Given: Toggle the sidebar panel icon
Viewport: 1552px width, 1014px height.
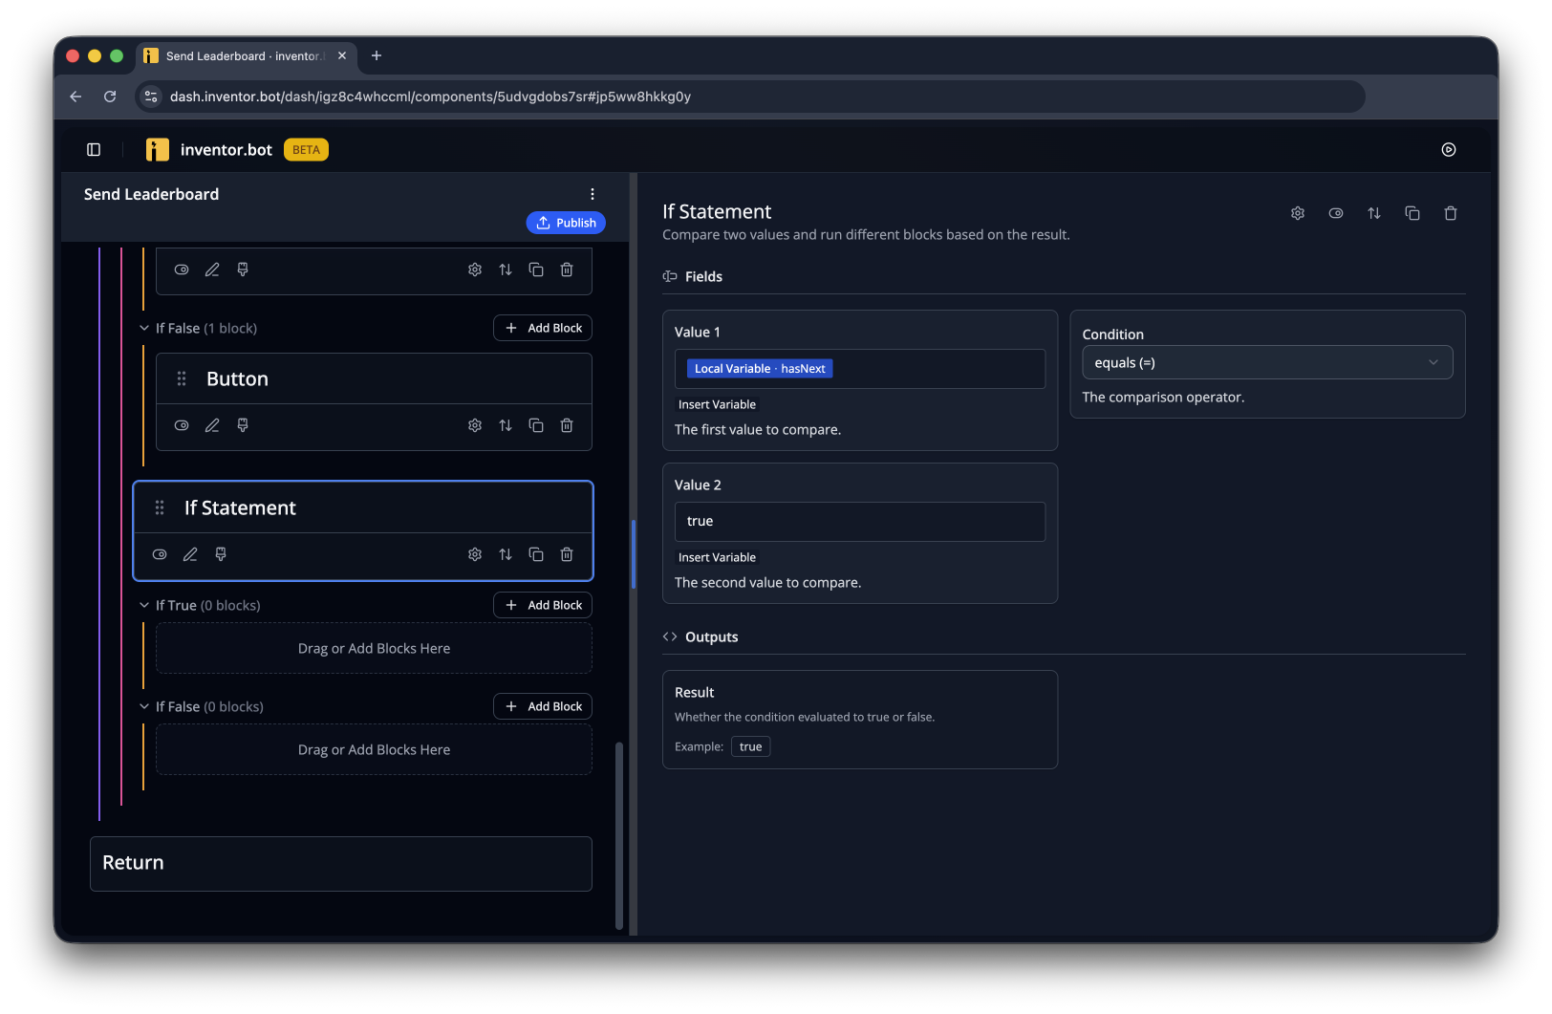Looking at the screenshot, I should pos(94,149).
